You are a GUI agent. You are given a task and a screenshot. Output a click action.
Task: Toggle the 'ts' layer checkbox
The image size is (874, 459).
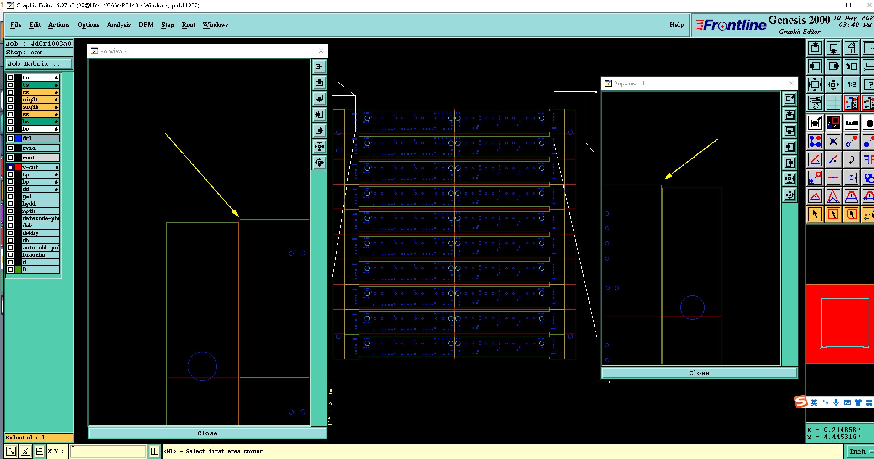11,85
